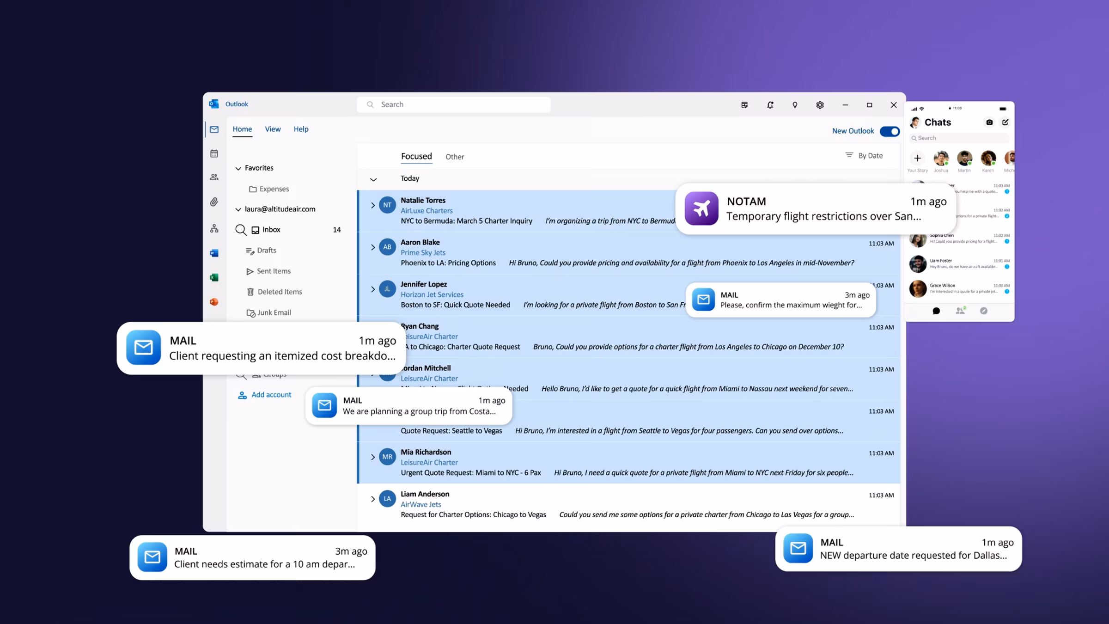
Task: Switch to the Focused inbox tab
Action: [416, 156]
